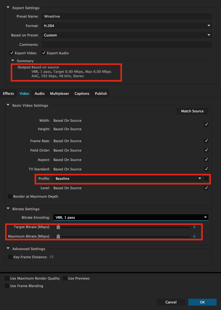This screenshot has width=221, height=310.
Task: Select the Effects tab
Action: coord(8,93)
